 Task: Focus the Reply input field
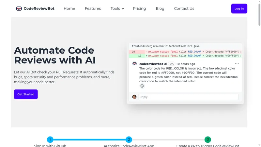point(188,97)
